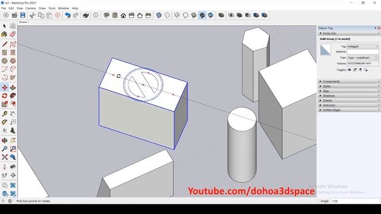Select the Protractor tool

(x=4, y=122)
